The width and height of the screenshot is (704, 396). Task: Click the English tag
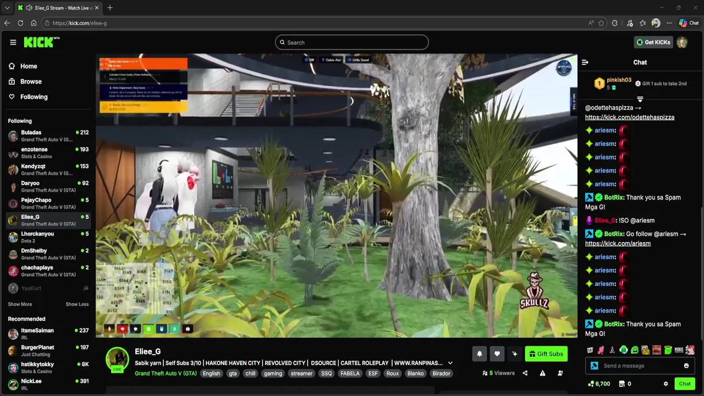coord(211,373)
